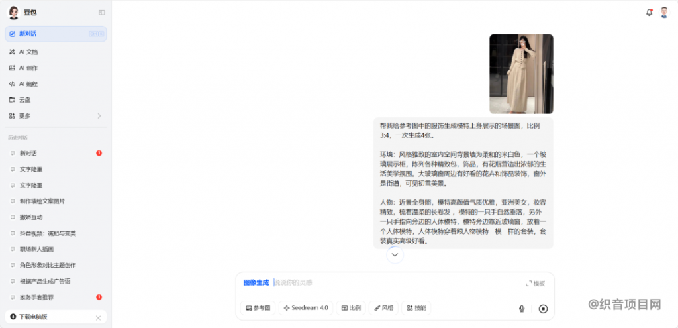Click the cloud folder icon beside 云盘

12,100
